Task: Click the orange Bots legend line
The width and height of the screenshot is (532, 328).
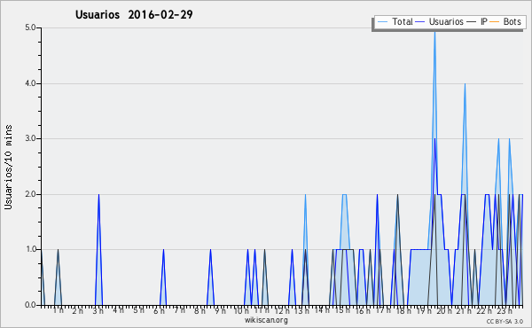Action: tap(495, 22)
